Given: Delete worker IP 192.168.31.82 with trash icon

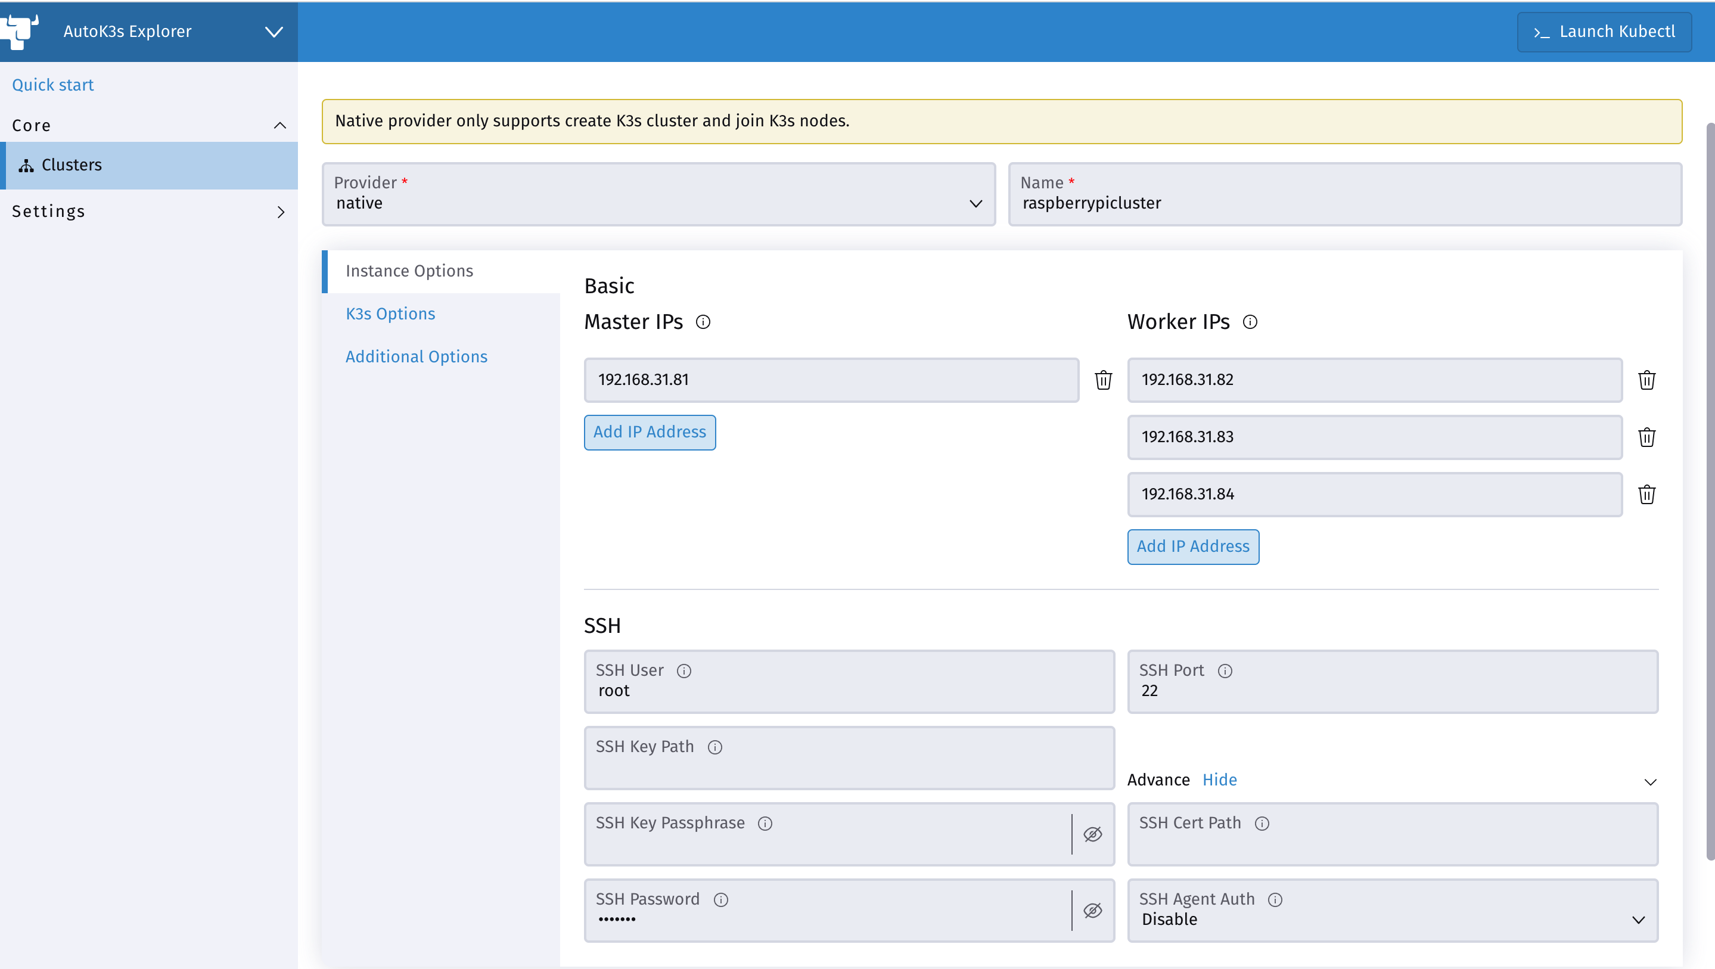Looking at the screenshot, I should click(x=1646, y=380).
